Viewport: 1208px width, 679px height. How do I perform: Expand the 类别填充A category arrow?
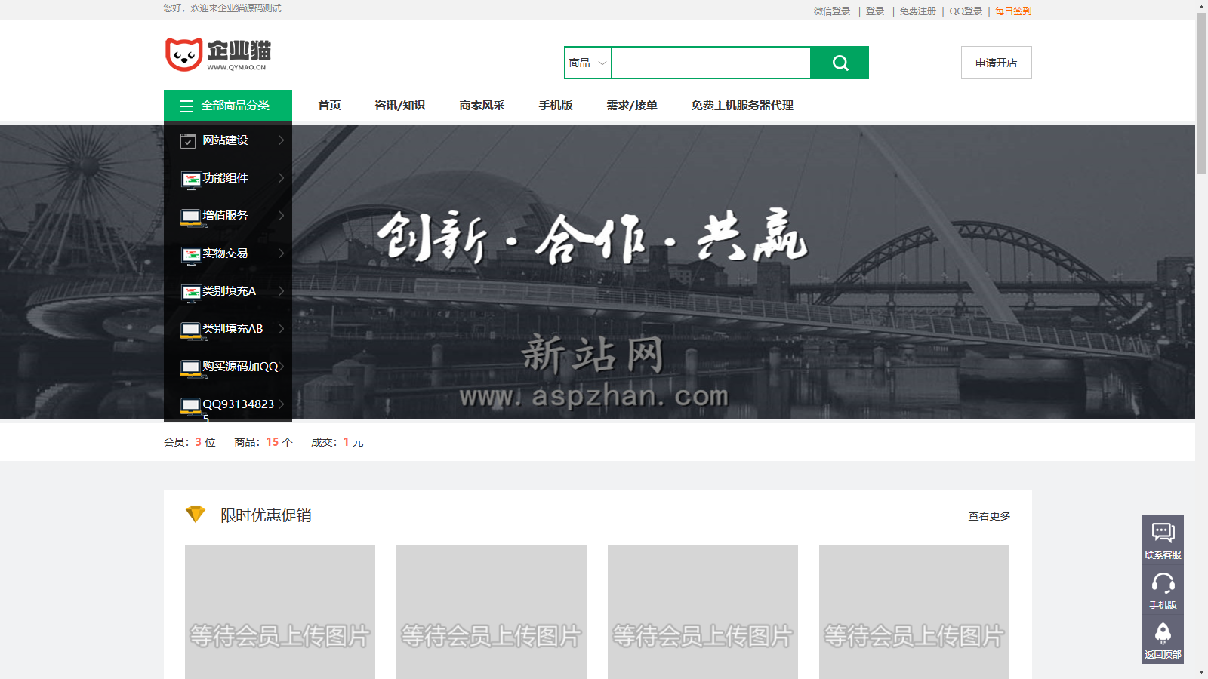tap(281, 290)
